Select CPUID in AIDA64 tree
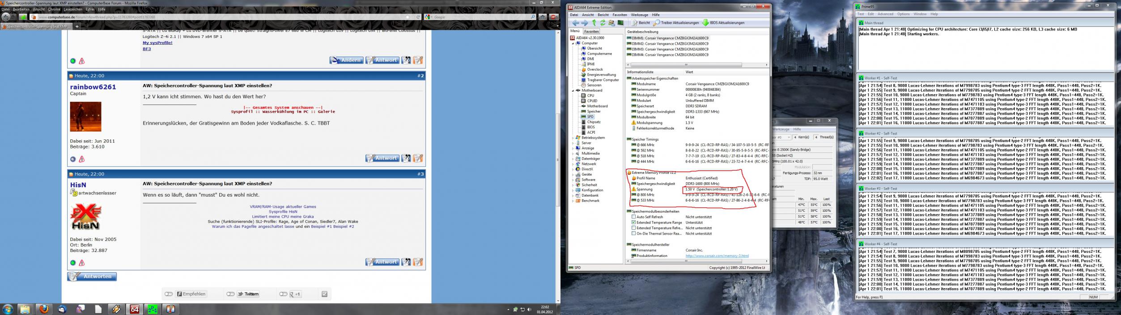This screenshot has height=315, width=1121. pyautogui.click(x=589, y=101)
